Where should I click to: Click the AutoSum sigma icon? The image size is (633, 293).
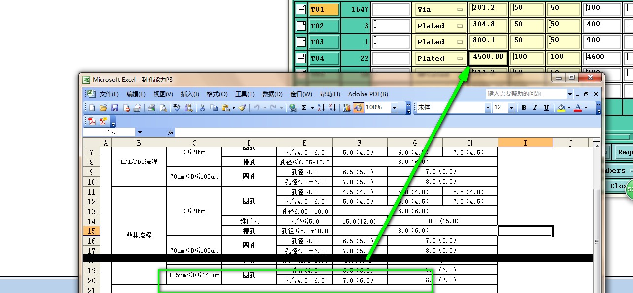coord(304,108)
